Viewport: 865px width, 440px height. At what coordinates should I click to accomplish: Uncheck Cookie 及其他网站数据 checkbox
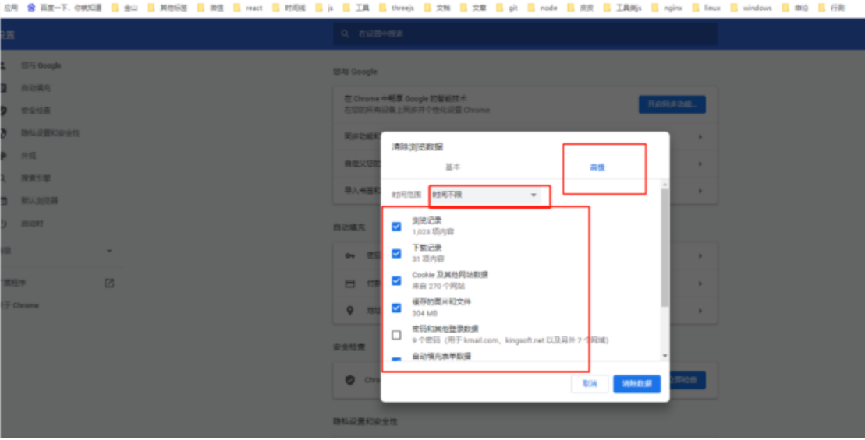[396, 280]
